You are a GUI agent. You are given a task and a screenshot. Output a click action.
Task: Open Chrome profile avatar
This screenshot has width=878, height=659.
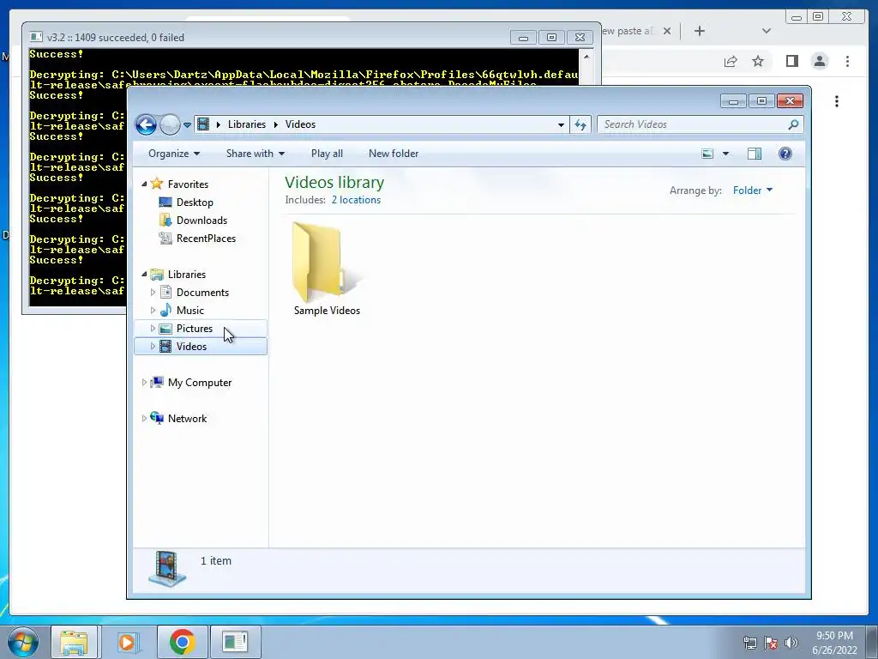[x=820, y=61]
